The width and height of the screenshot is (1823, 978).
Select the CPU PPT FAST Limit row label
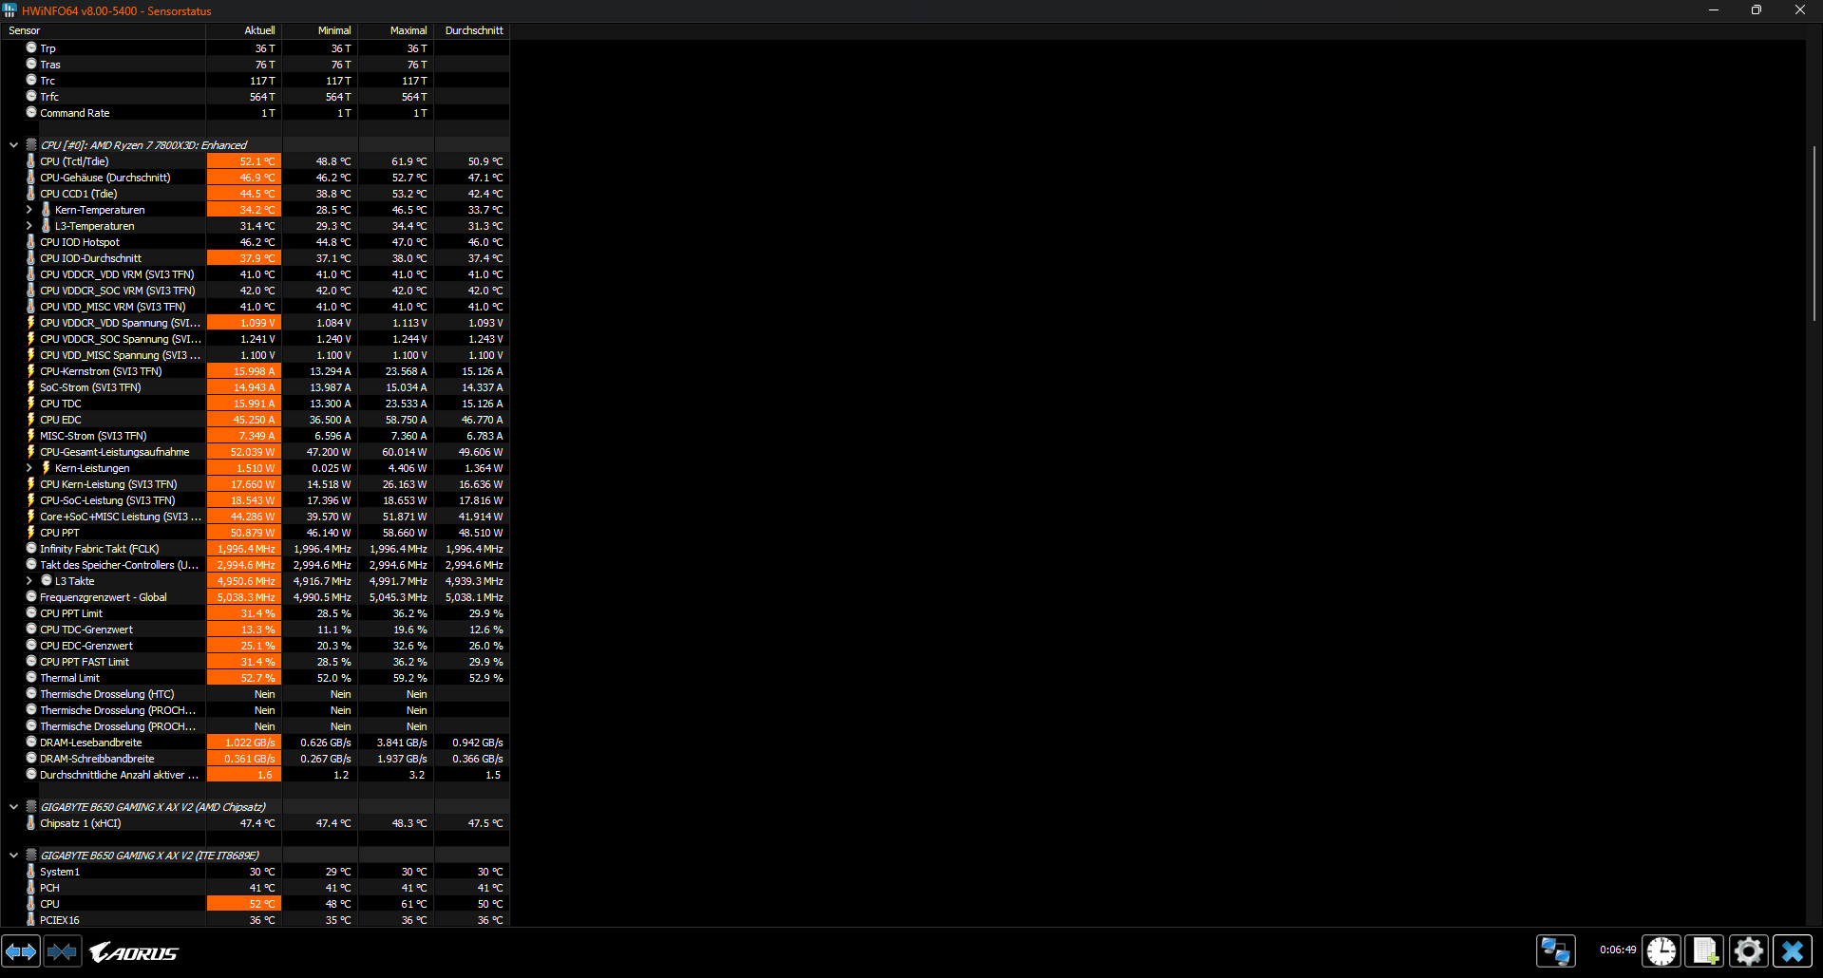pos(85,662)
